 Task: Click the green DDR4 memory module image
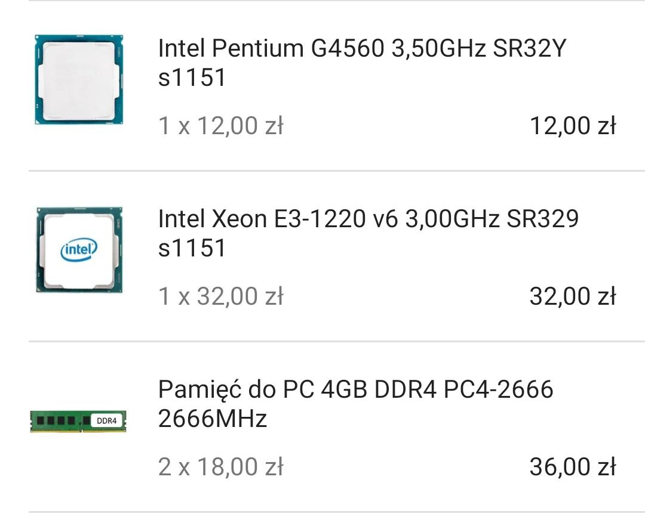(x=78, y=421)
